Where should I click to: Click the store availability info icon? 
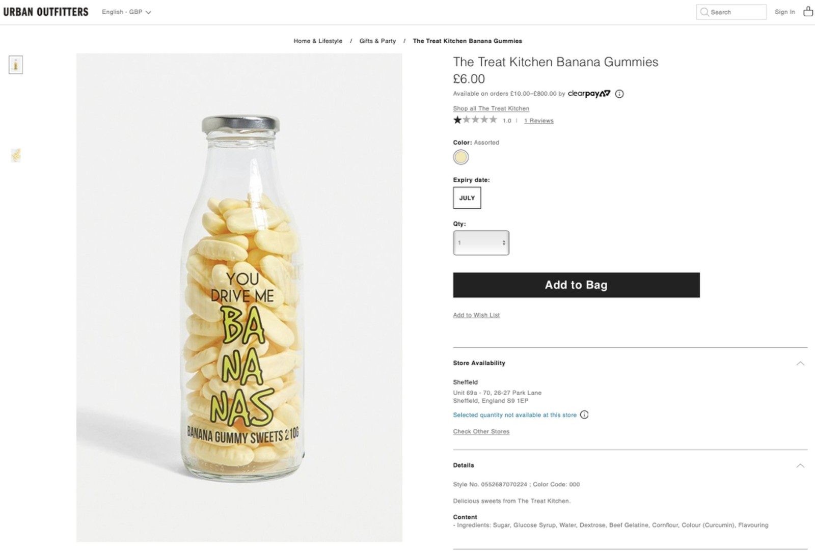coord(584,414)
